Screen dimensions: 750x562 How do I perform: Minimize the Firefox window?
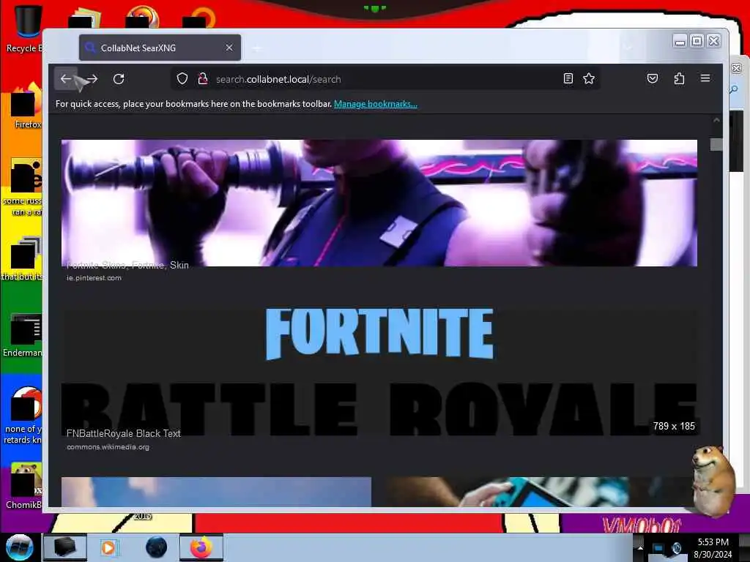680,42
